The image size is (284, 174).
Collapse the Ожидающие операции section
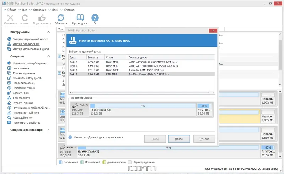click(49, 130)
